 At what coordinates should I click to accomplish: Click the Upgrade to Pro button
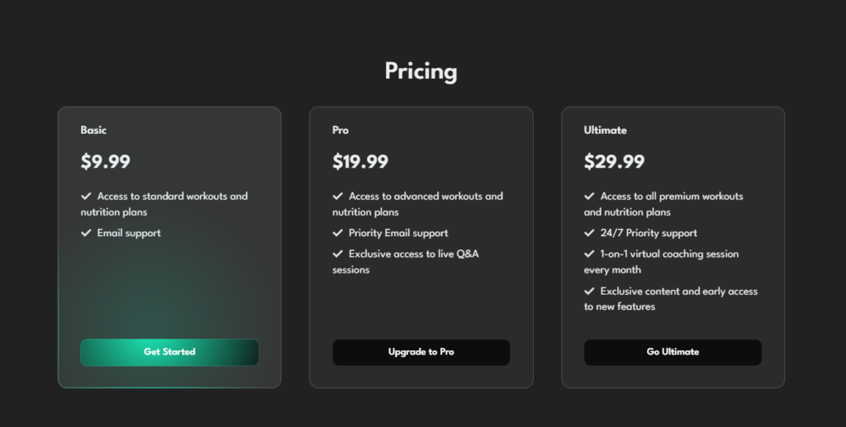[421, 352]
